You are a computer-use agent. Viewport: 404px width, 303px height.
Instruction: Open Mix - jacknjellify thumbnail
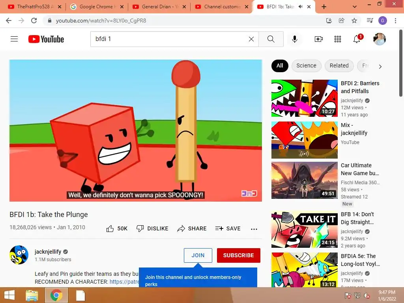coord(304,140)
